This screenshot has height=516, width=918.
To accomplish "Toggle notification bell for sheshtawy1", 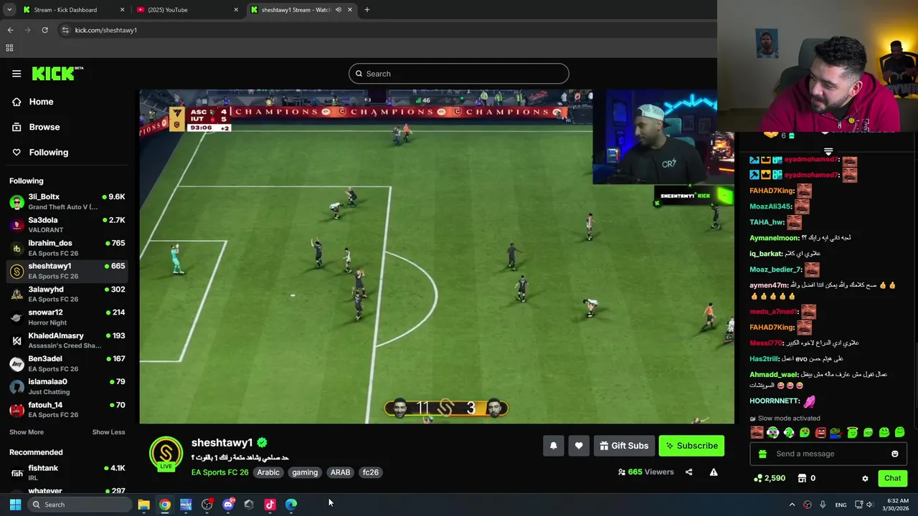I will tap(553, 446).
